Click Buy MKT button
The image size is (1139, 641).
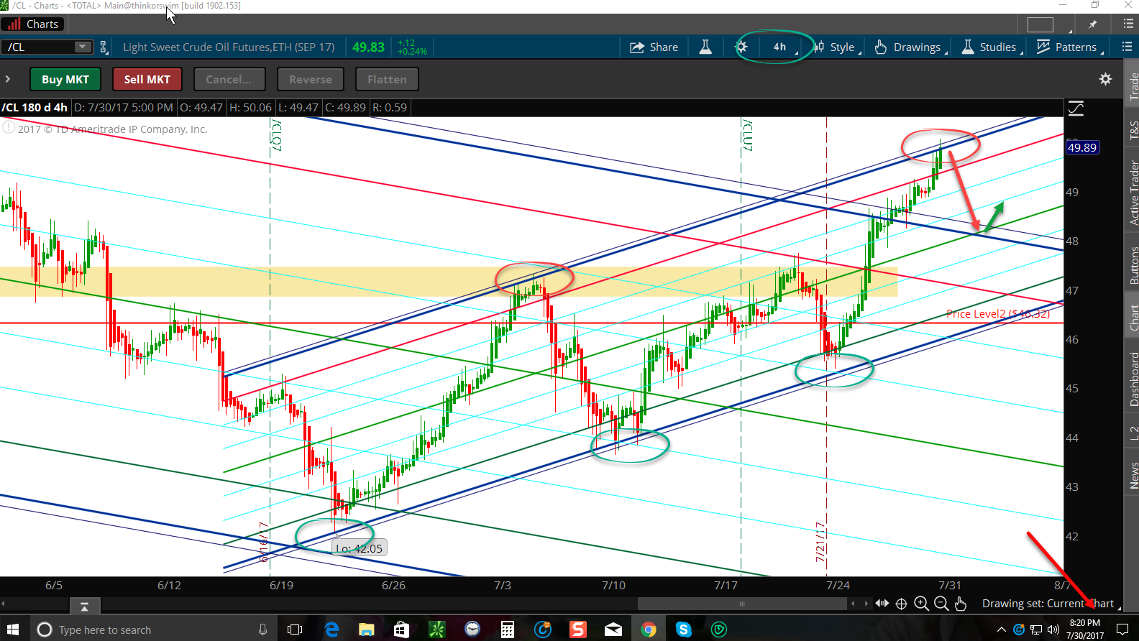(x=65, y=79)
